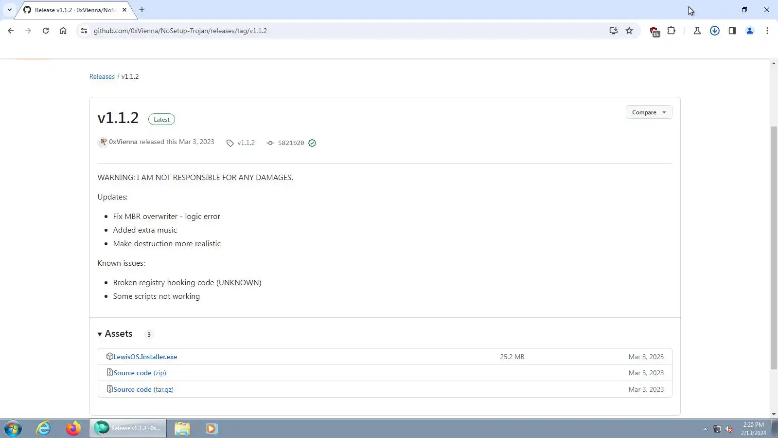Download Source code (tar.gz)
This screenshot has width=778, height=438.
(x=143, y=389)
